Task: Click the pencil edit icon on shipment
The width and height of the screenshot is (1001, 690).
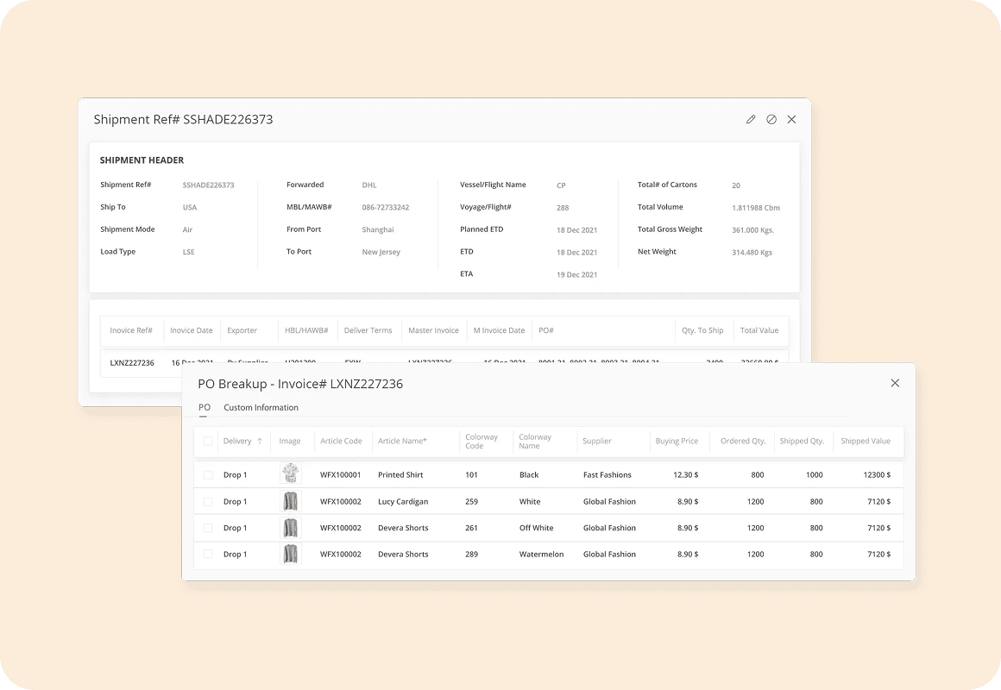Action: pyautogui.click(x=751, y=120)
